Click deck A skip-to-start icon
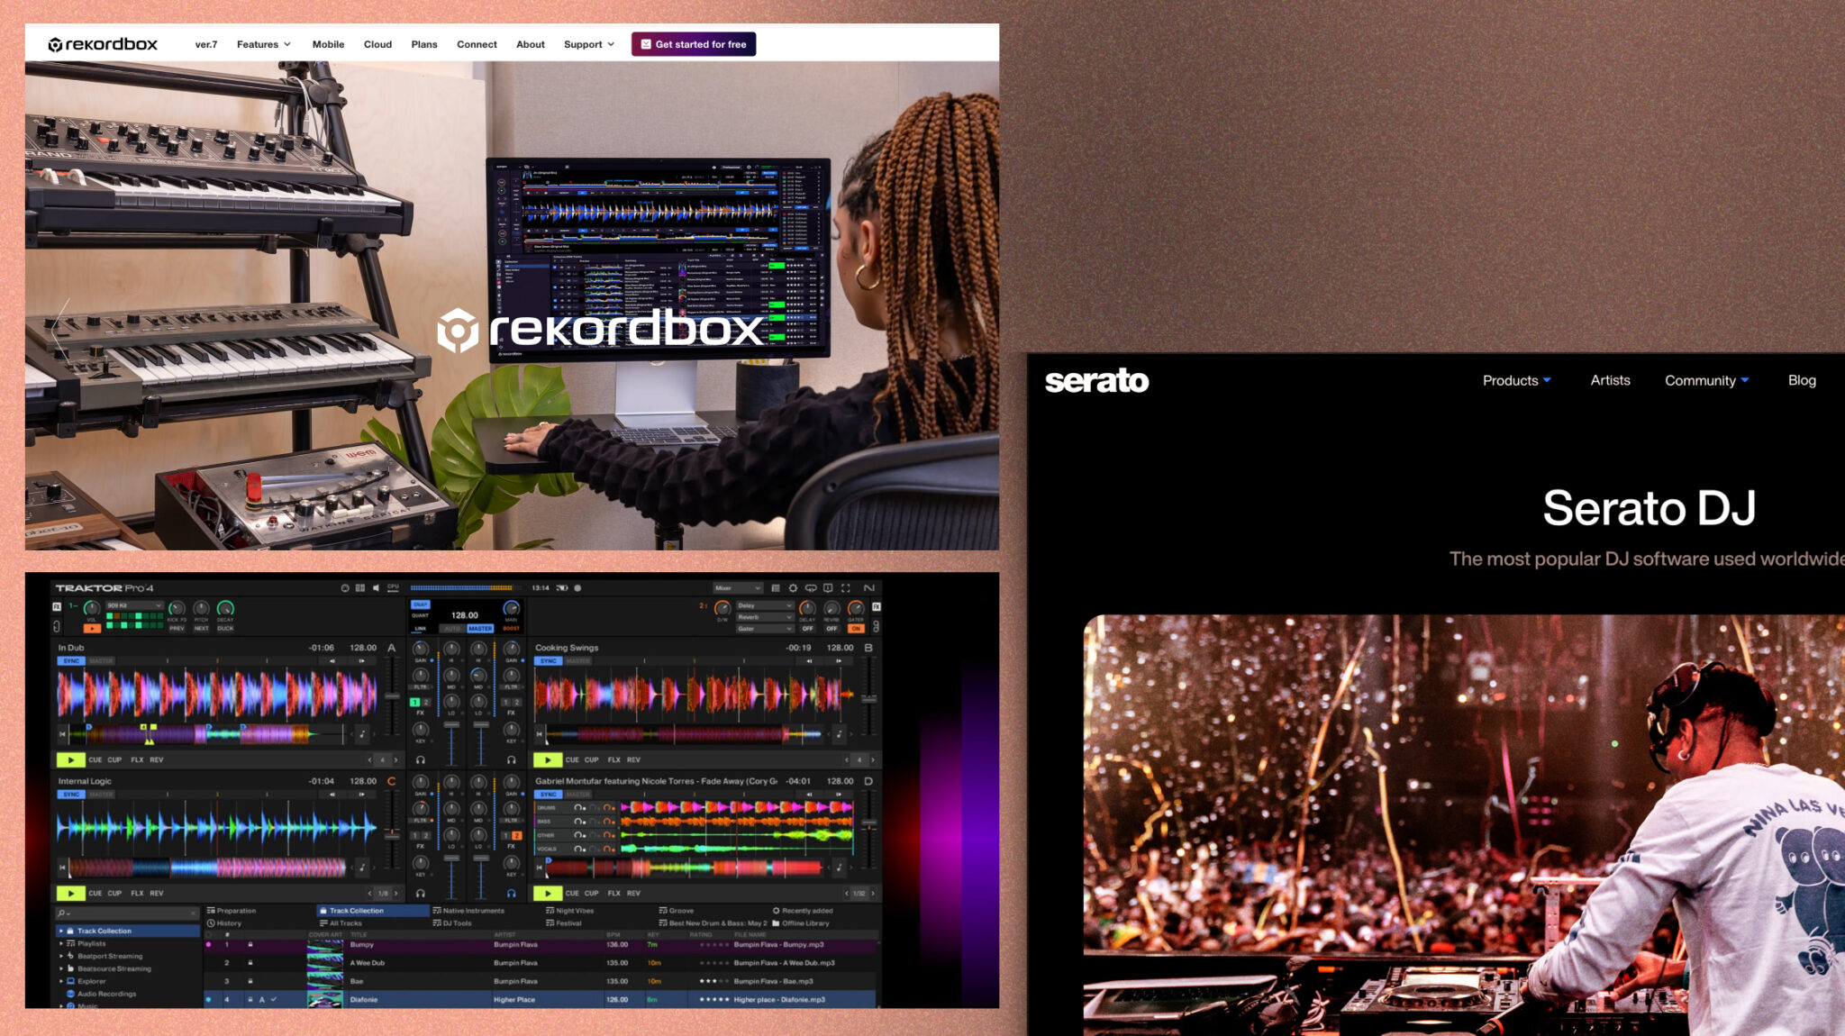This screenshot has height=1036, width=1845. tap(62, 734)
